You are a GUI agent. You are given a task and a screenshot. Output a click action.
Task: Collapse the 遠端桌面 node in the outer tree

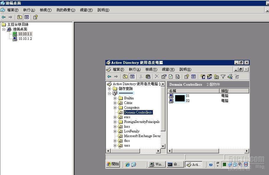[x=4, y=29]
